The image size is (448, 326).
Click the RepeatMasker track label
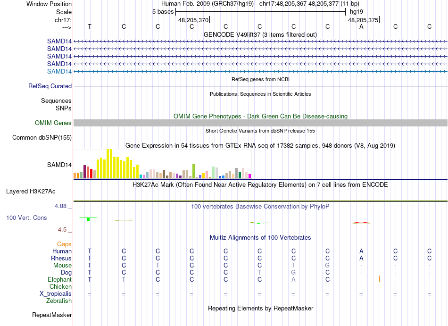tap(52, 315)
